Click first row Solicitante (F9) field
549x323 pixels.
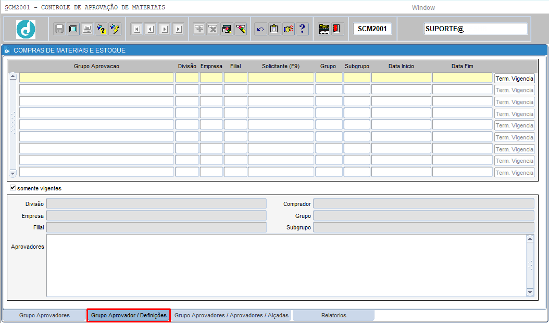(x=281, y=77)
